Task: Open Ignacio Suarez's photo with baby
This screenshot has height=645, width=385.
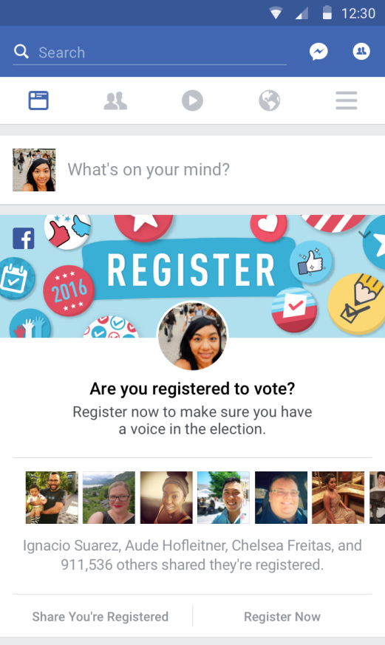Action: [x=52, y=497]
